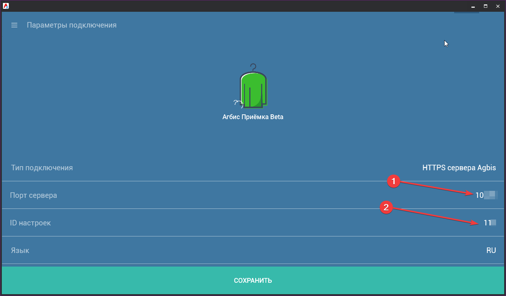This screenshot has height=296, width=506.
Task: Click the Параметры подключения page title
Action: point(72,25)
